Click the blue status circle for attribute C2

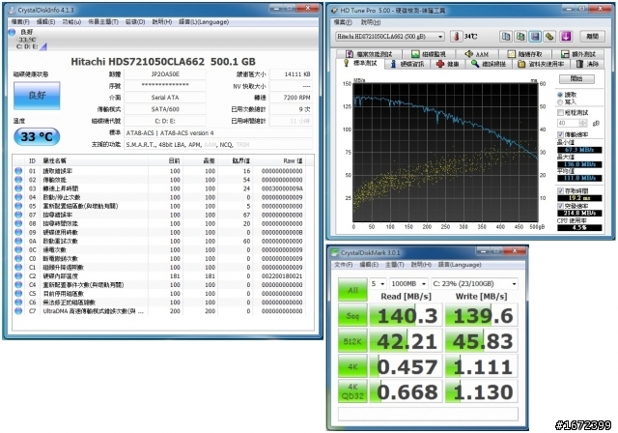tap(18, 276)
